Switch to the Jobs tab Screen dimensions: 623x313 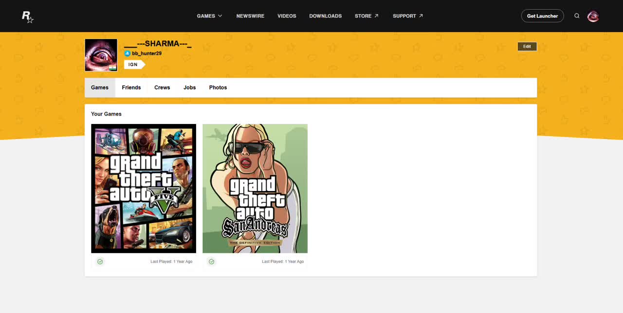pyautogui.click(x=190, y=87)
